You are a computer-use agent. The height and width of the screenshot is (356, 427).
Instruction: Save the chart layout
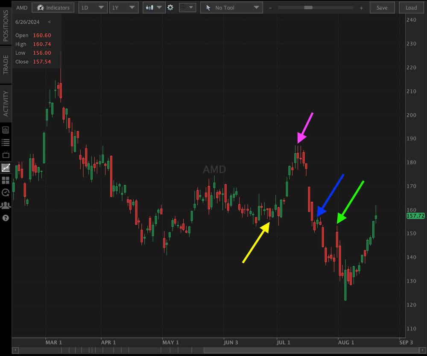click(x=382, y=8)
